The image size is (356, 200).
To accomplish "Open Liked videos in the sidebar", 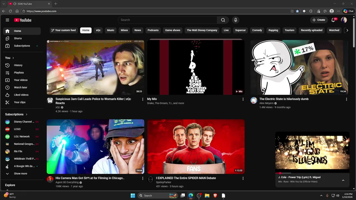I will [x=22, y=95].
